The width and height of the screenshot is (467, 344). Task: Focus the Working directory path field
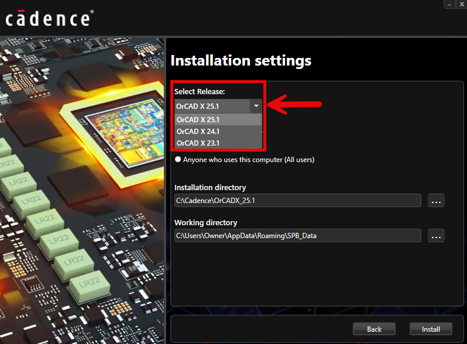click(x=297, y=236)
